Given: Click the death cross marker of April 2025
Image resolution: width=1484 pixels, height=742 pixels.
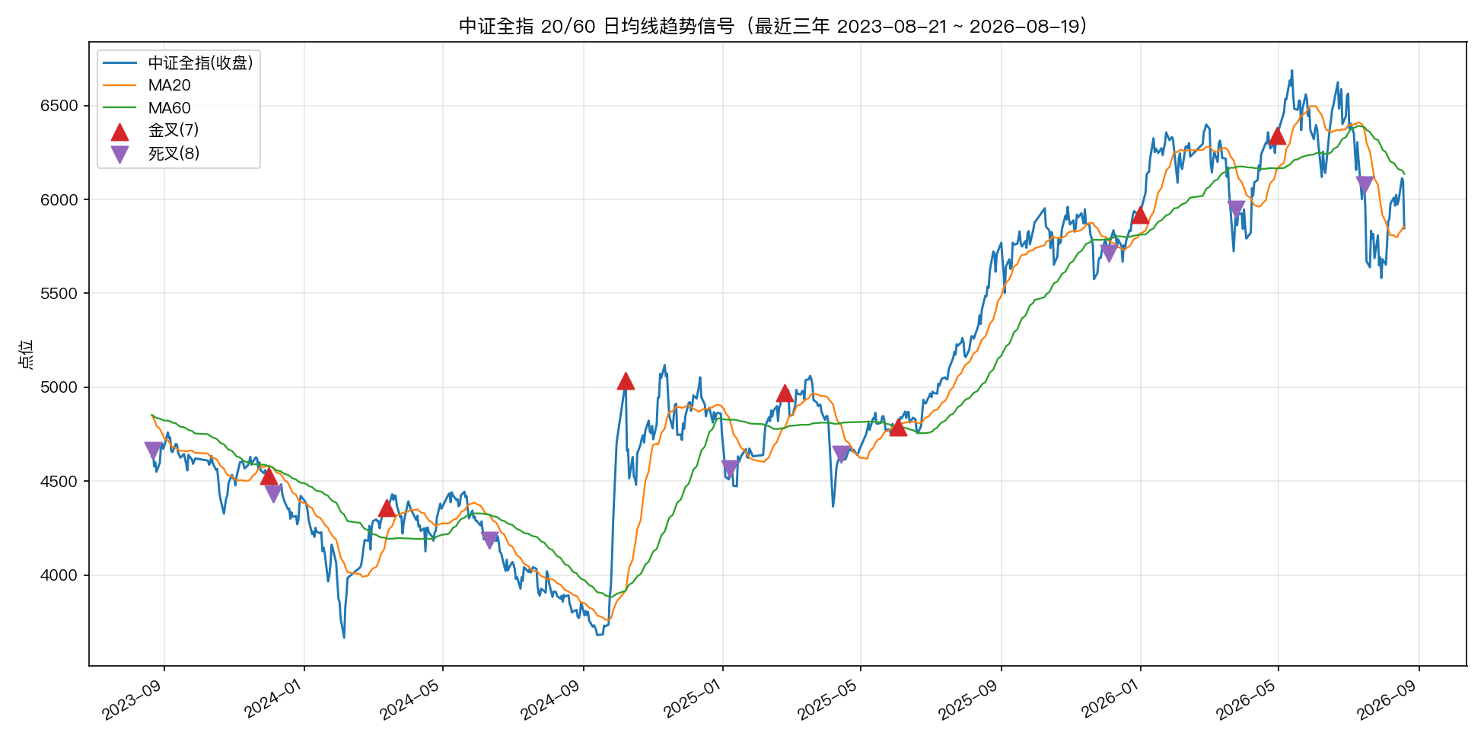Looking at the screenshot, I should pyautogui.click(x=841, y=454).
